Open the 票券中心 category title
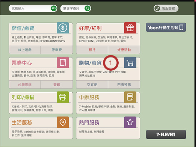 coord(22,63)
